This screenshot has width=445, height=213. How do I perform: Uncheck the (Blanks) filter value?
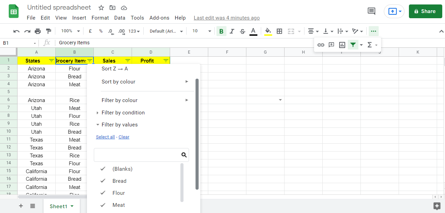tap(103, 169)
